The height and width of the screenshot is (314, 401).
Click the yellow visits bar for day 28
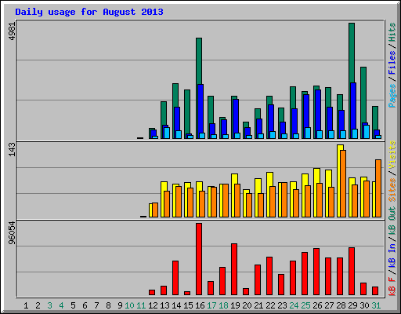[x=339, y=181]
